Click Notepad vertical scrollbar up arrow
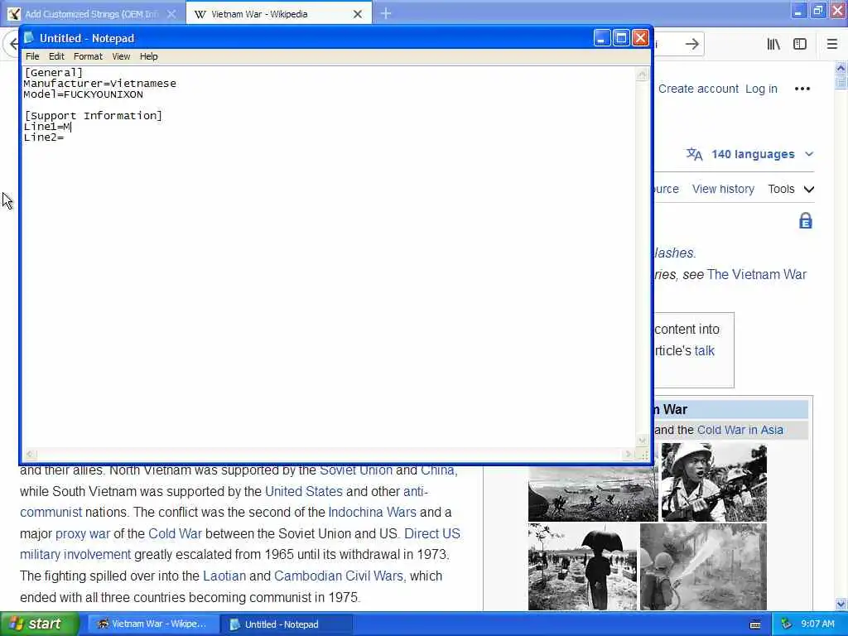Image resolution: width=848 pixels, height=636 pixels. (642, 74)
